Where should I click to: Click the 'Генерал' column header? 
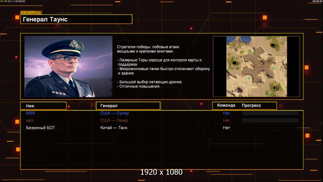pos(128,106)
